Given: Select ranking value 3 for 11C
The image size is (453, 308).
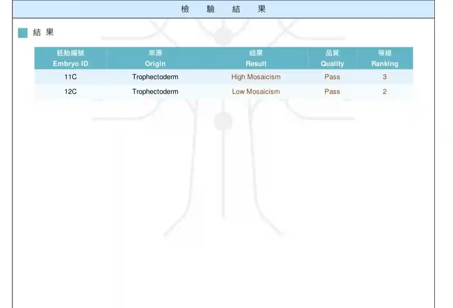Looking at the screenshot, I should [384, 77].
